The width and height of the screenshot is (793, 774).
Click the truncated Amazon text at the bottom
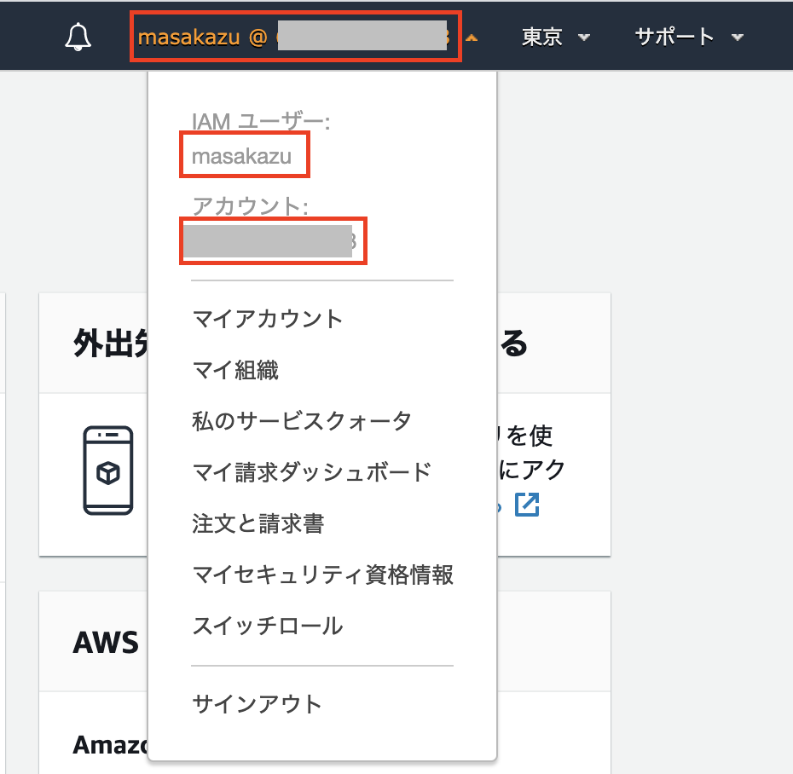click(x=109, y=744)
